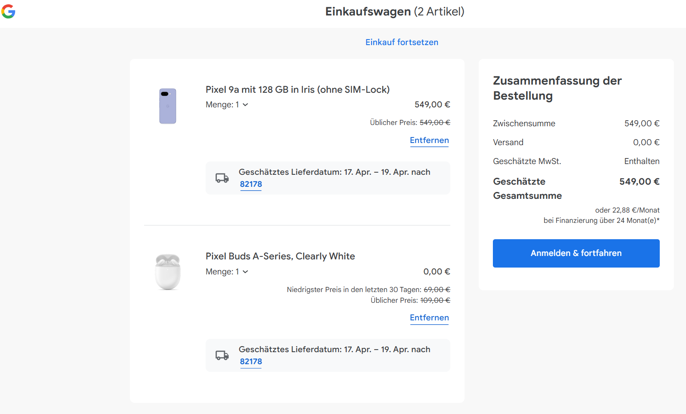Click the Geschätzte Gesamtsumme total amount
Image resolution: width=686 pixels, height=414 pixels.
click(x=639, y=182)
